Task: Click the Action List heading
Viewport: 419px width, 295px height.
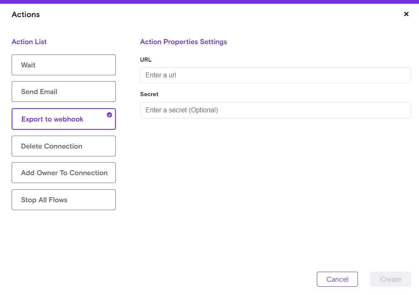Action: pyautogui.click(x=29, y=42)
